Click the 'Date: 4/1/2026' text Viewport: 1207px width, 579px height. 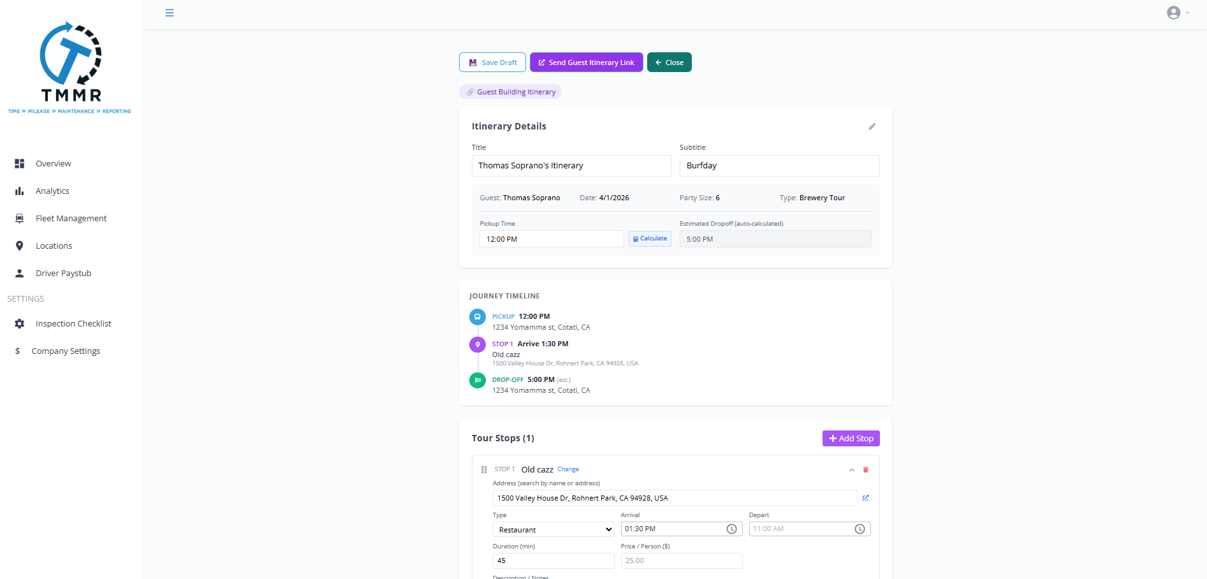click(x=604, y=198)
